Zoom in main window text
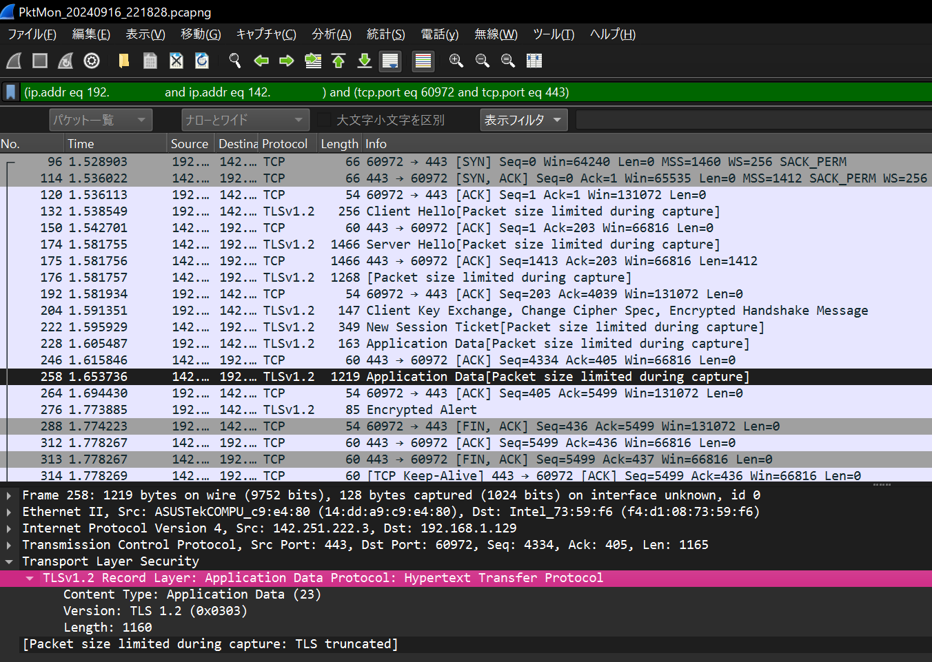Viewport: 932px width, 662px height. (x=456, y=61)
